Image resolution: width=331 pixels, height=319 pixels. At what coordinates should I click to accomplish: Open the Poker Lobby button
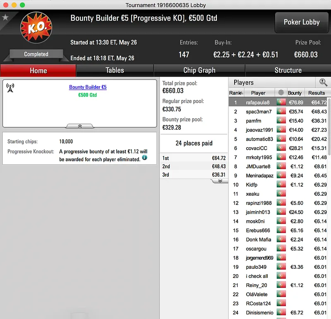(302, 22)
